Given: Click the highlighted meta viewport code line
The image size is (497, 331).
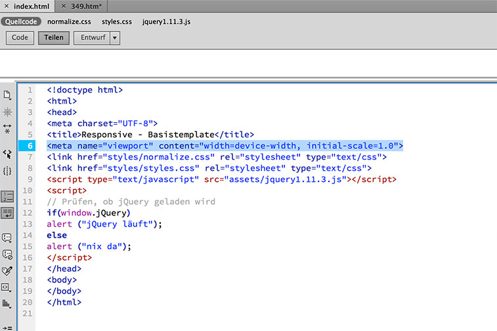Looking at the screenshot, I should (x=225, y=146).
